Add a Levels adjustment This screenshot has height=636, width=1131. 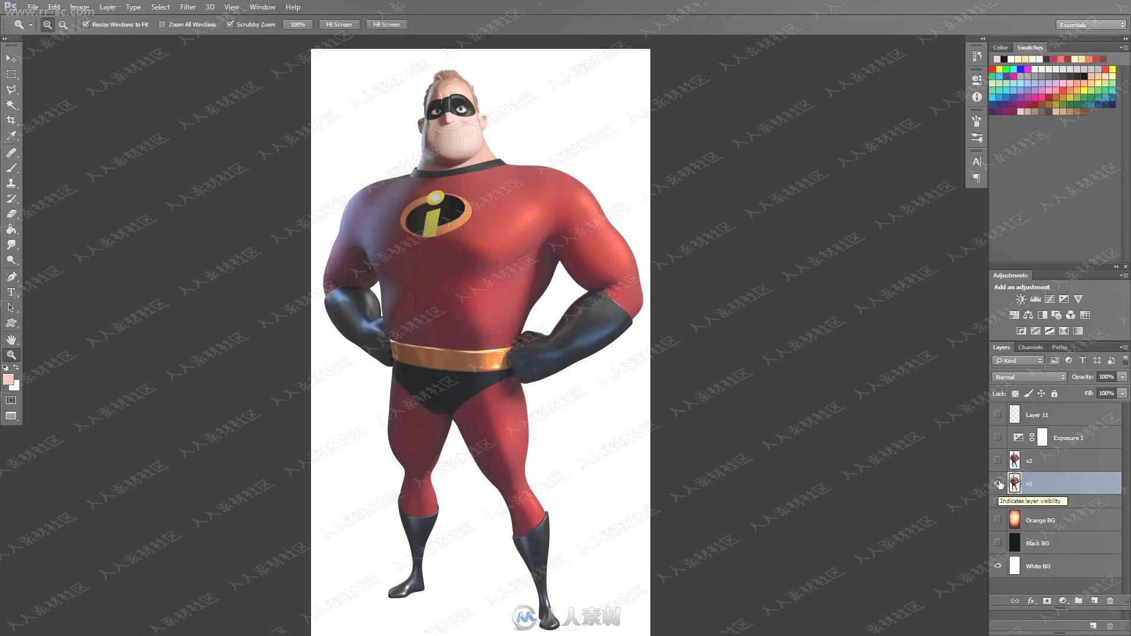(x=1035, y=299)
